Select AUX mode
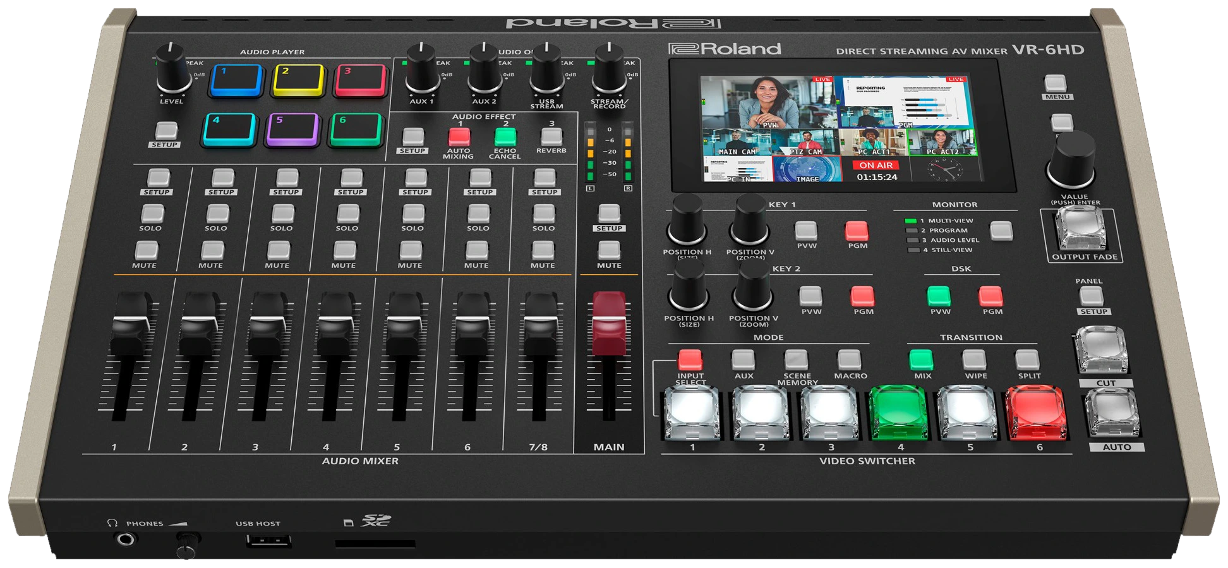The width and height of the screenshot is (1228, 568). (x=743, y=360)
